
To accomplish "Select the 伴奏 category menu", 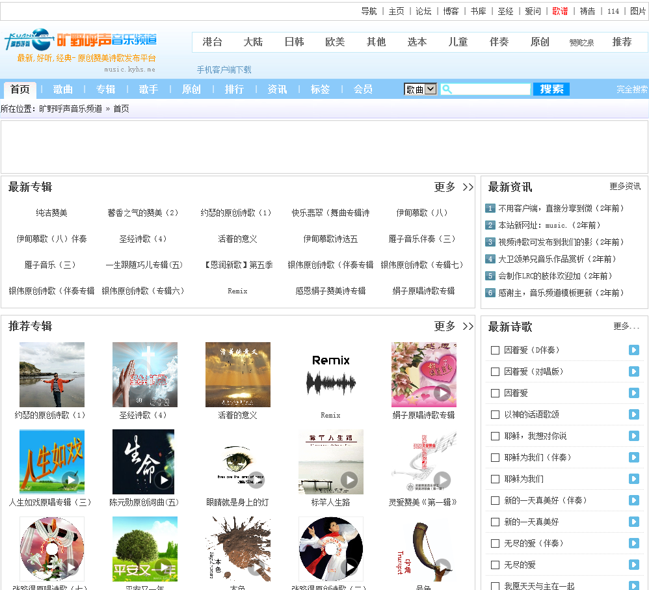I will (499, 42).
